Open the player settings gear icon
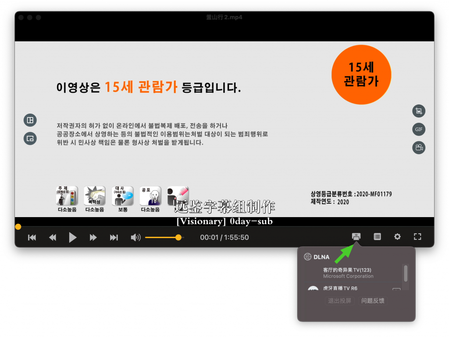This screenshot has height=339, width=449. [x=397, y=237]
